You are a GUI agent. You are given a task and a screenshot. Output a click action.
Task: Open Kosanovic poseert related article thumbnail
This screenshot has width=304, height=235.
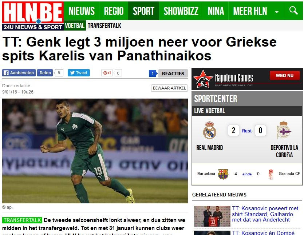tap(212, 216)
